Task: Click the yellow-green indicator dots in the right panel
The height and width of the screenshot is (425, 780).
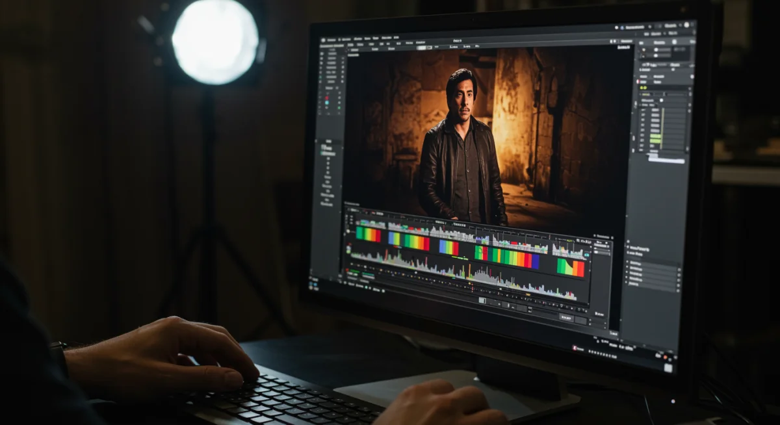Action: (643, 87)
